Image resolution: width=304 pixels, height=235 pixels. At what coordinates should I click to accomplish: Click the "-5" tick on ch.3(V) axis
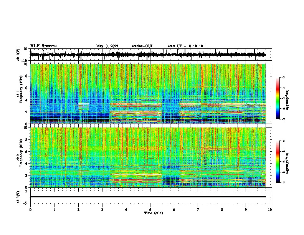pos(26,203)
